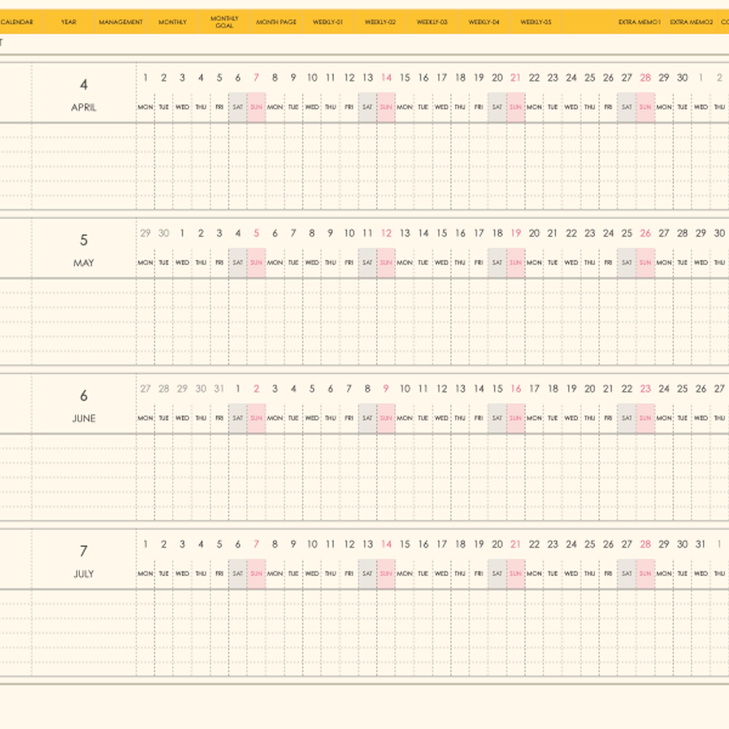Select pink date 16 in the June row
This screenshot has width=729, height=729.
516,389
